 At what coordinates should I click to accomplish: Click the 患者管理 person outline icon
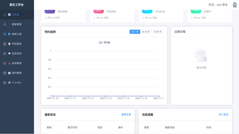coord(5,24)
